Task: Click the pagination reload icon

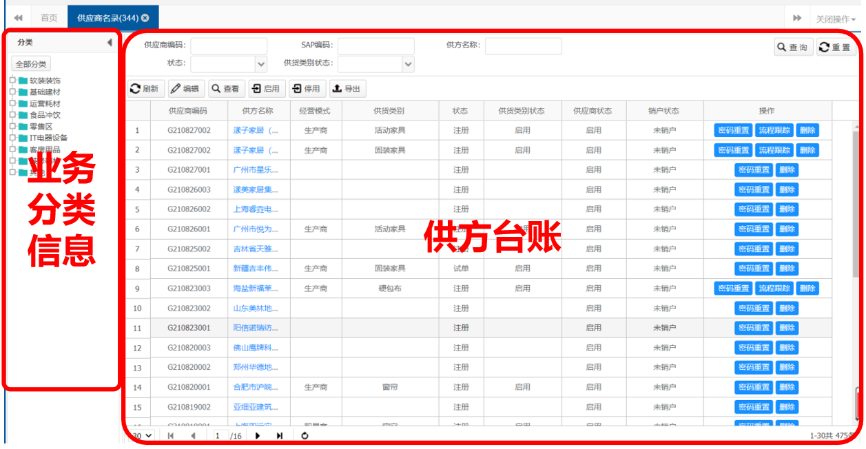Action: tap(305, 436)
